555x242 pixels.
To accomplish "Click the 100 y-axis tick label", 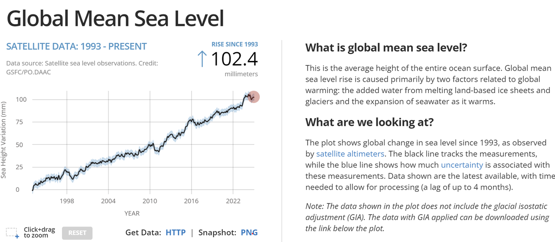I will click(21, 100).
